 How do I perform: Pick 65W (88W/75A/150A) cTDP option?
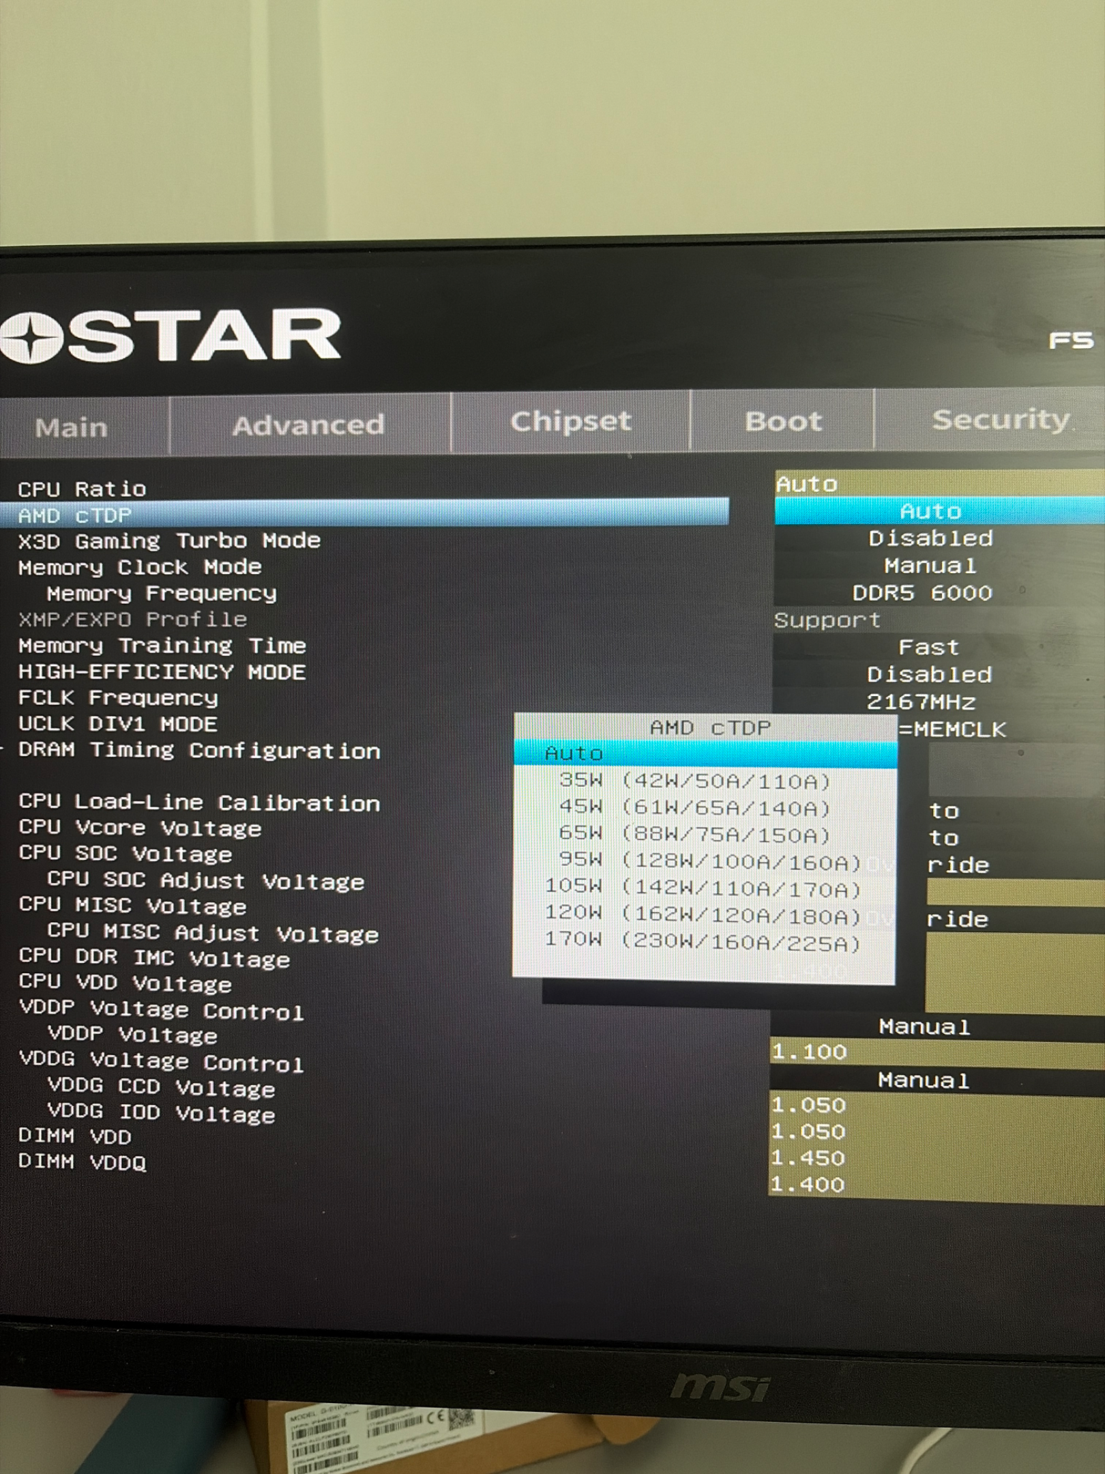[694, 835]
